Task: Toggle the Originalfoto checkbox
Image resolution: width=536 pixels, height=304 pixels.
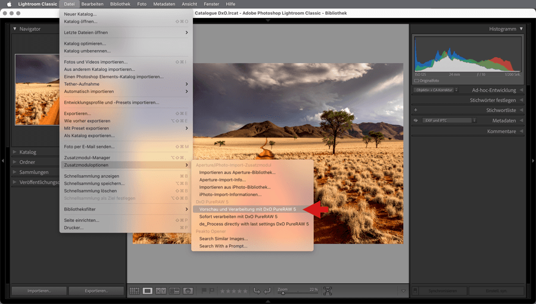Action: pos(416,80)
